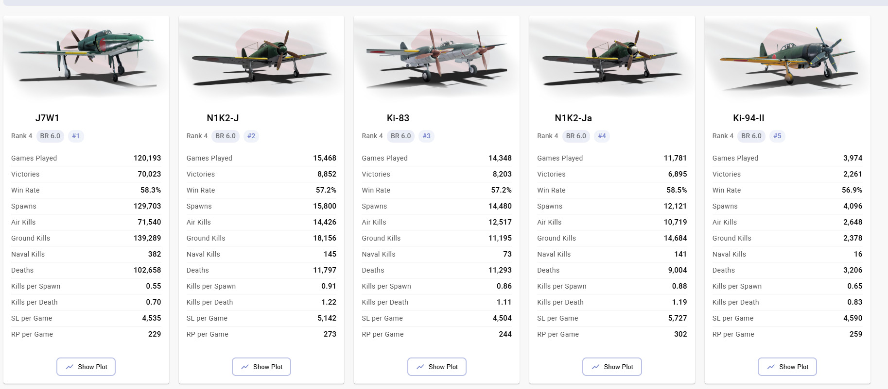
Task: Click the chart icon on N1K2-Ja's plot button
Action: [595, 367]
